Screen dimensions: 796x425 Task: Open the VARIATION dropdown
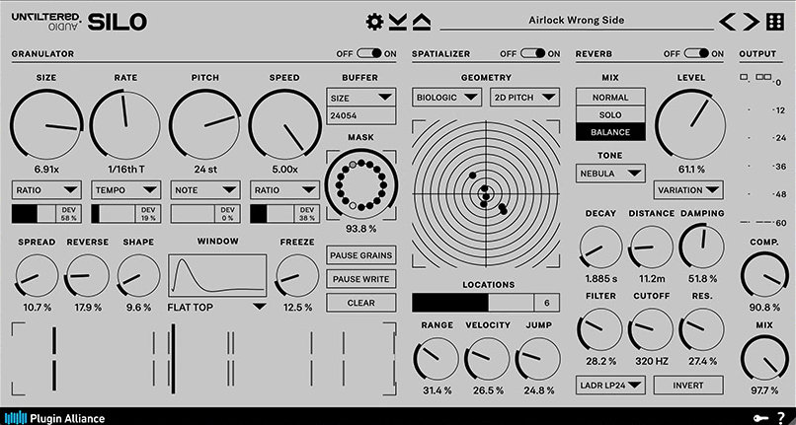(x=688, y=190)
